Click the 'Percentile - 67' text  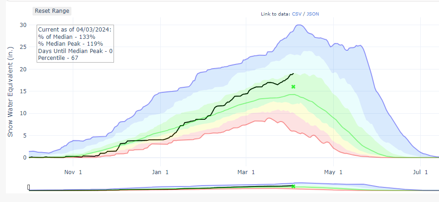[x=58, y=58]
